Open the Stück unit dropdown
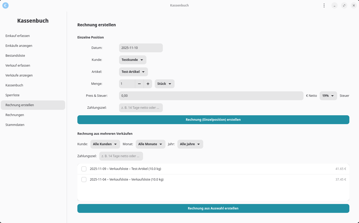 164,84
